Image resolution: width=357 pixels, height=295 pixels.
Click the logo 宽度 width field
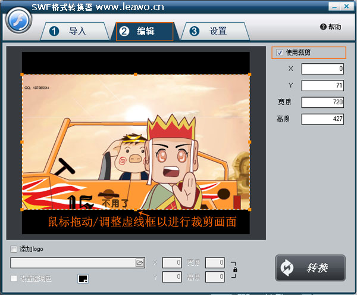point(215,263)
